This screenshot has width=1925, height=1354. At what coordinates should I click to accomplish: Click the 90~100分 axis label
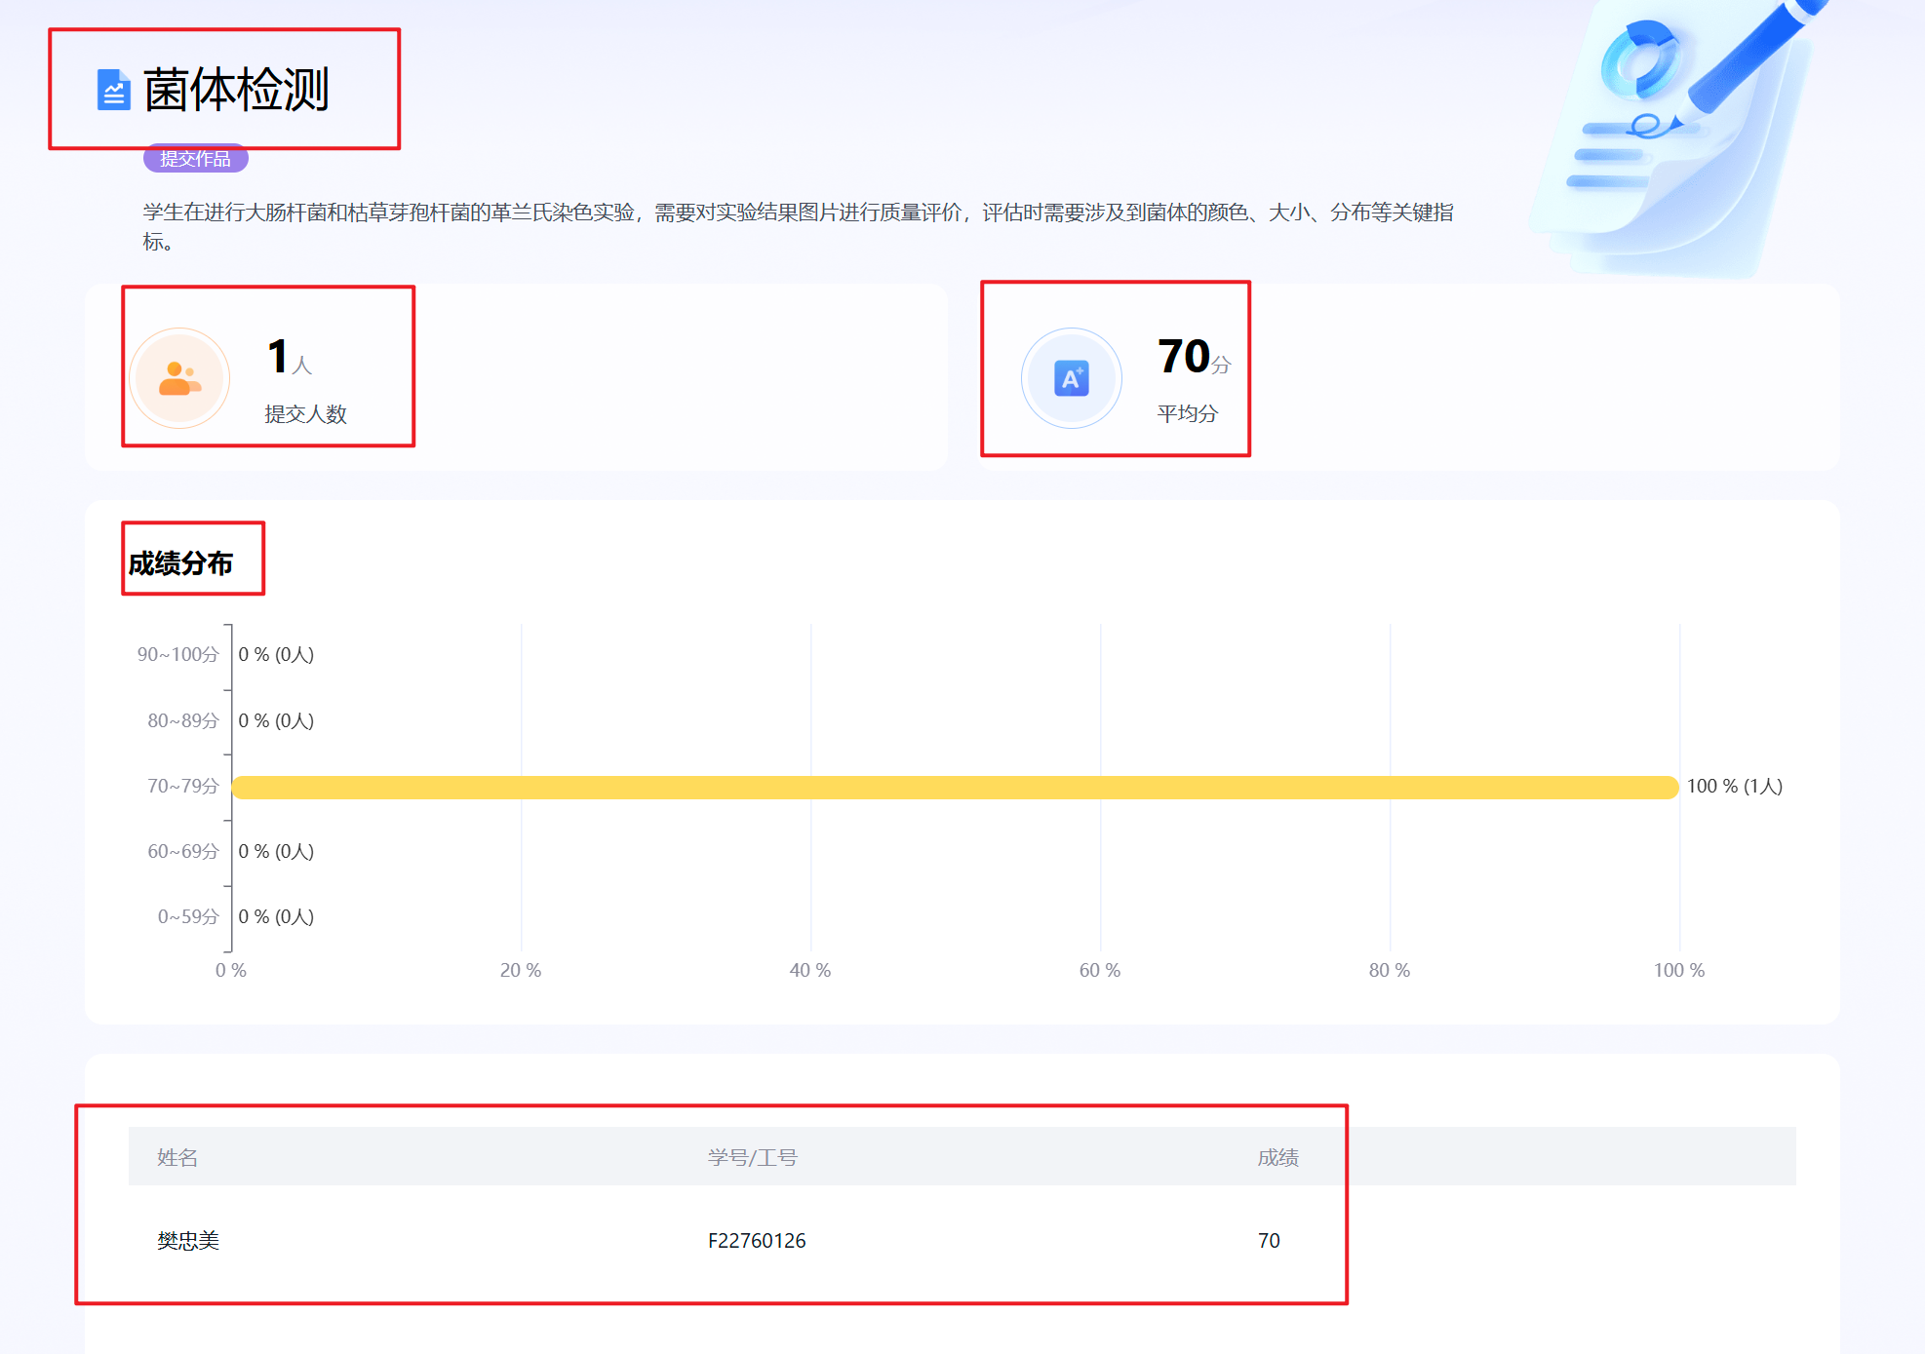tap(177, 654)
